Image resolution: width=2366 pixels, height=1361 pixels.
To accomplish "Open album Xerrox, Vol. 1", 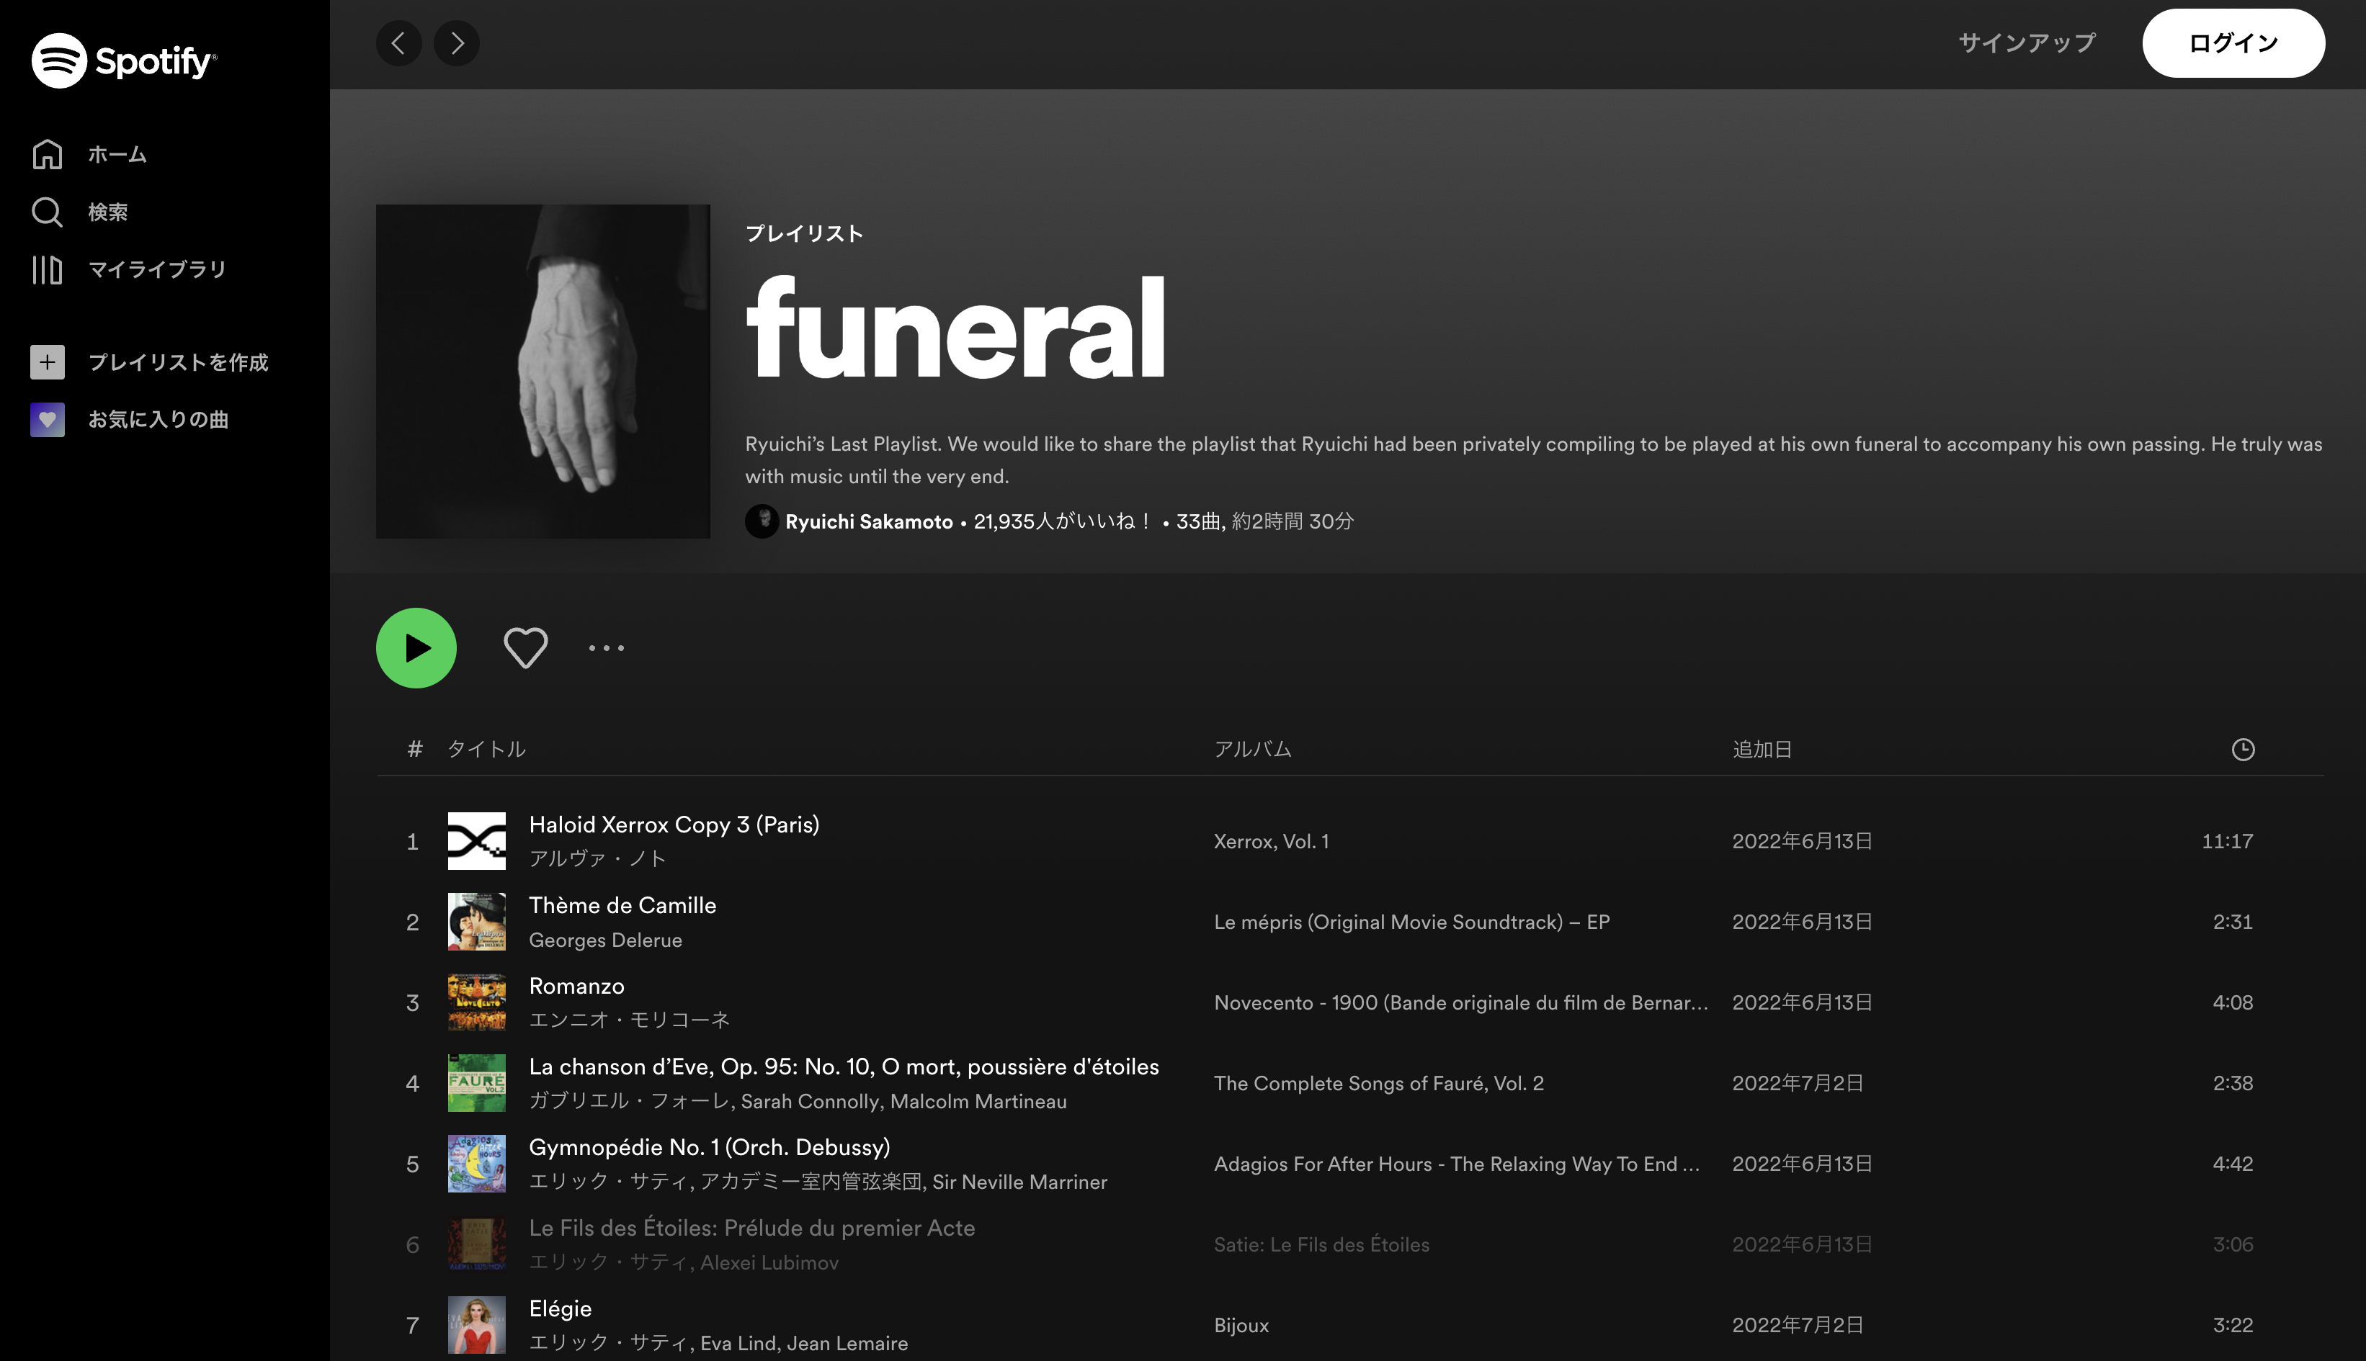I will 1271,841.
